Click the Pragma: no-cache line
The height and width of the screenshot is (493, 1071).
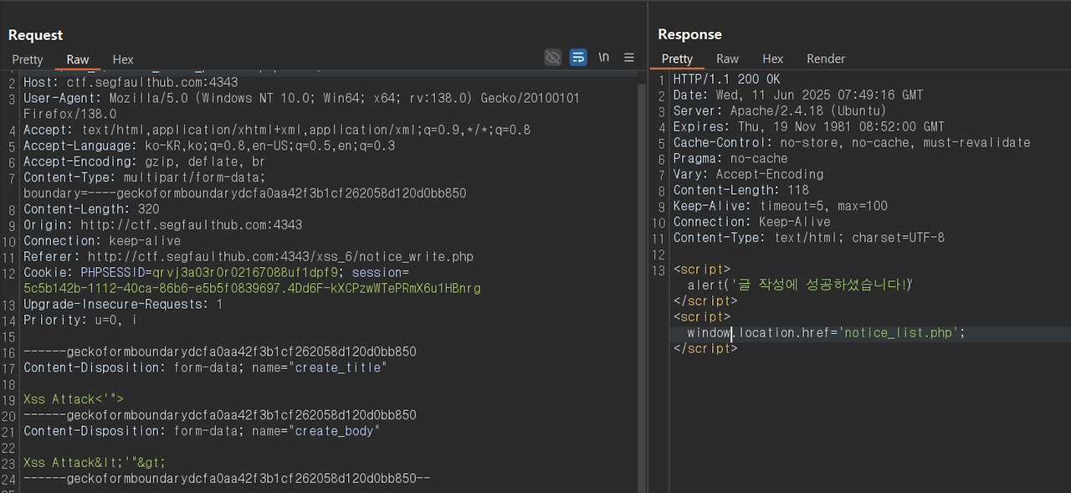(730, 159)
